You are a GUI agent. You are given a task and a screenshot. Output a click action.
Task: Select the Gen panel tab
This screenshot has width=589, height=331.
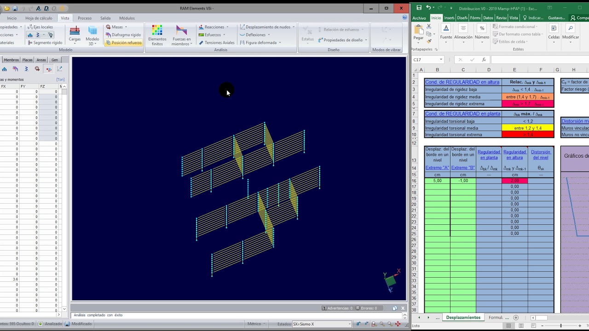click(x=55, y=60)
